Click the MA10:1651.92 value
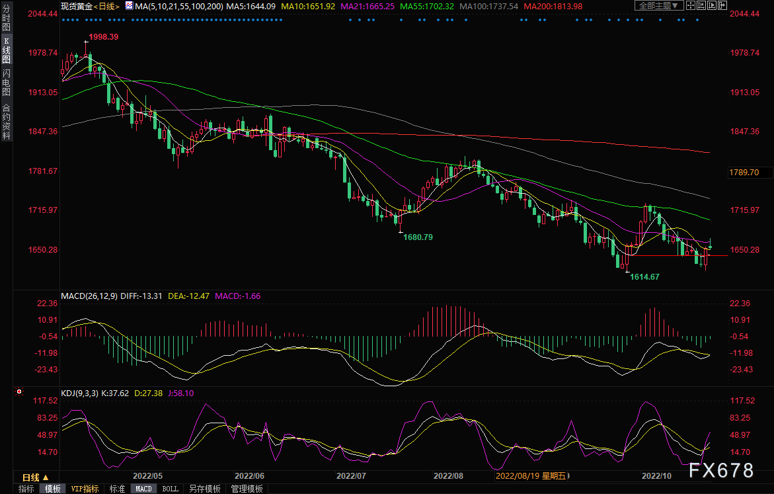774x494 pixels. click(x=308, y=7)
